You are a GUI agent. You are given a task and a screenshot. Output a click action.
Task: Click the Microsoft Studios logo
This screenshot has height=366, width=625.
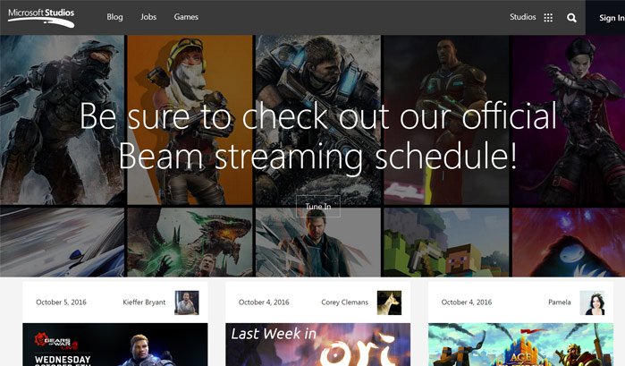click(41, 17)
